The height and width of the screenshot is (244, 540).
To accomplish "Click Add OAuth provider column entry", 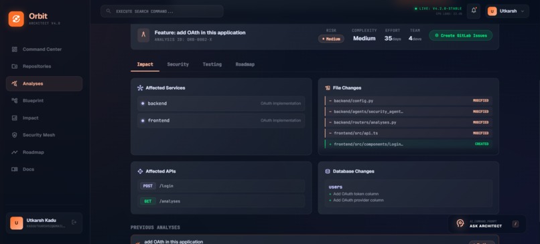I will [x=358, y=200].
